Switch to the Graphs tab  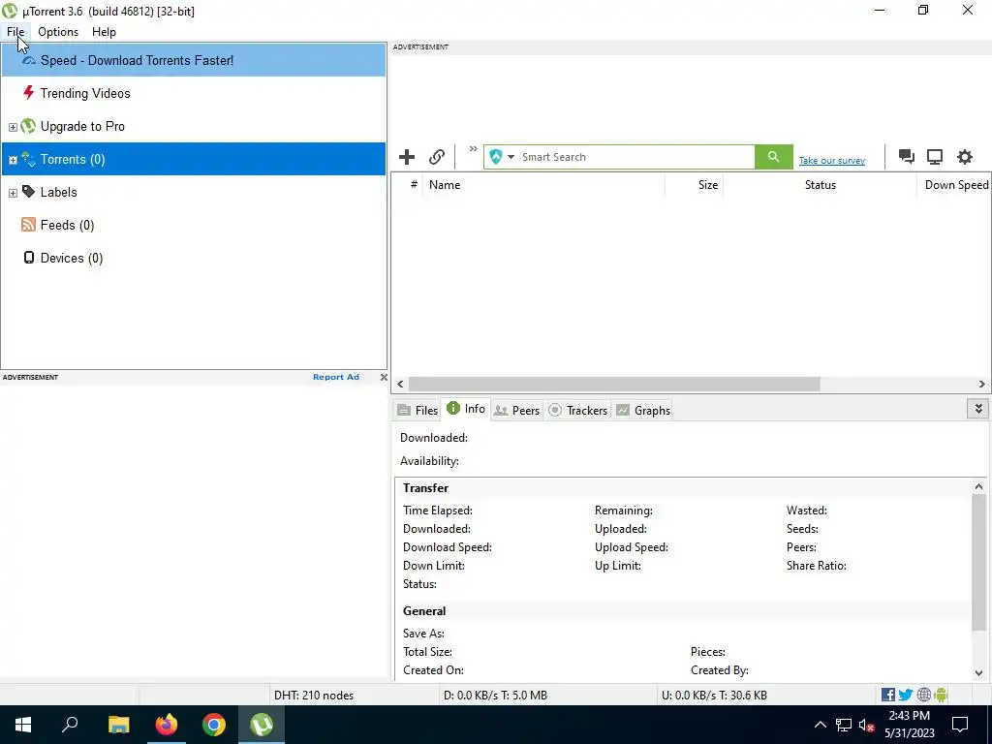[x=643, y=410]
